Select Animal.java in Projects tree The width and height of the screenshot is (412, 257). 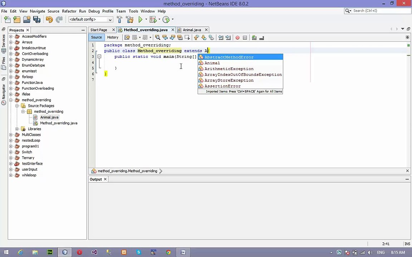[x=49, y=117]
